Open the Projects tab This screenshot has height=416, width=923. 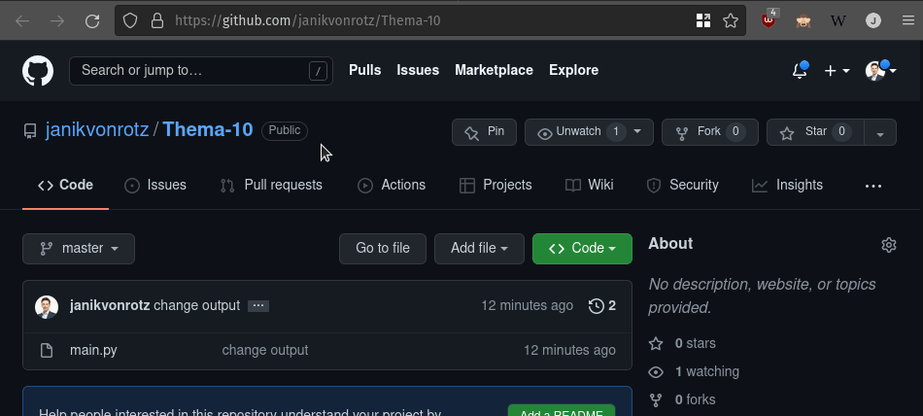click(496, 185)
